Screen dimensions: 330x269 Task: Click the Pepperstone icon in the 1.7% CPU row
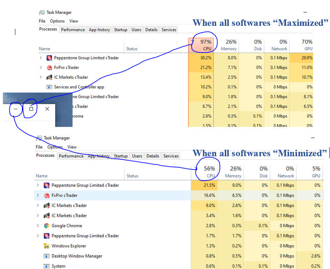click(x=47, y=236)
